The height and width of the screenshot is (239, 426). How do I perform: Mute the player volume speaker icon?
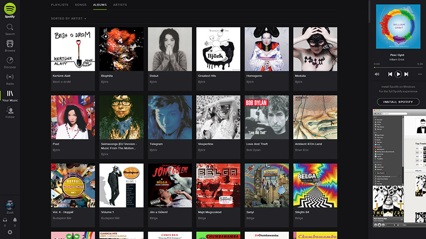[377, 74]
